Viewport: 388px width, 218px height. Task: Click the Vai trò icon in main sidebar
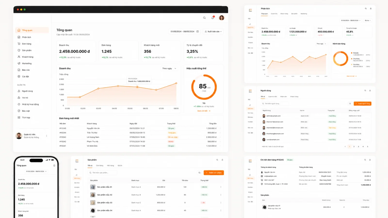[x=19, y=98]
